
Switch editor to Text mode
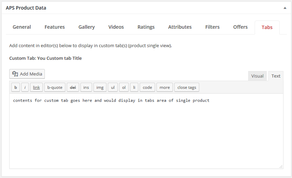[x=276, y=76]
